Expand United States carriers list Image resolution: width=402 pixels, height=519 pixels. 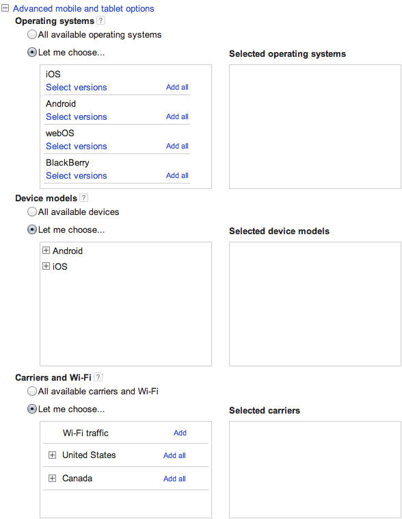coord(52,455)
